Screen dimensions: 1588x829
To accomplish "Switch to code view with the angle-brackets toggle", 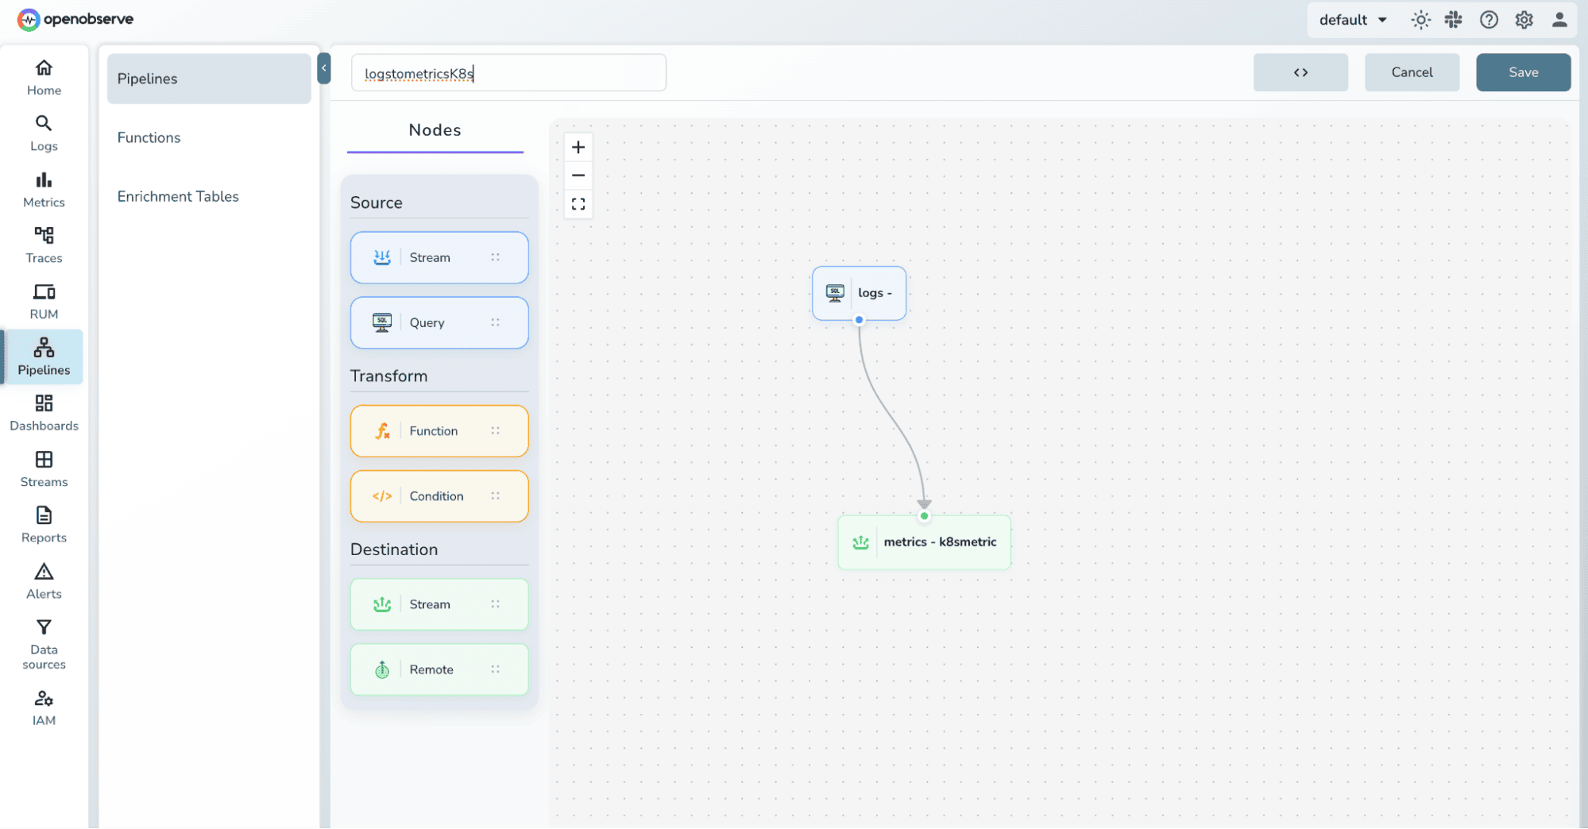I will 1300,72.
